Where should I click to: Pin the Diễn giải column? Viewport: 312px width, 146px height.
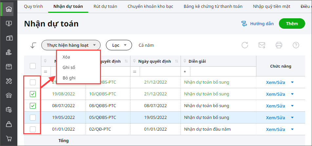pyautogui.click(x=185, y=61)
